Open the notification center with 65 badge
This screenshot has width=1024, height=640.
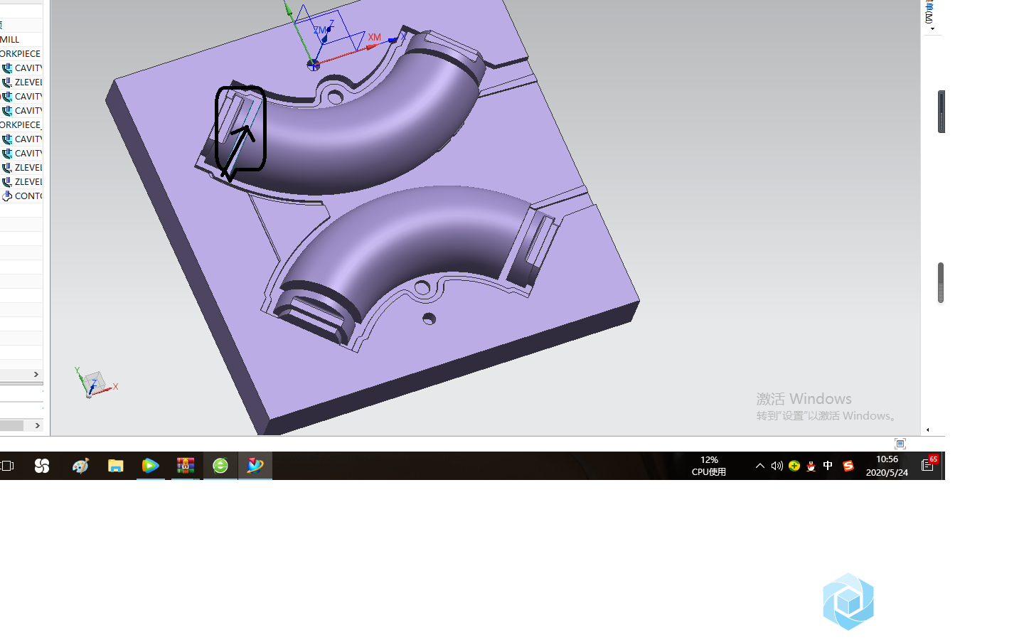[929, 464]
